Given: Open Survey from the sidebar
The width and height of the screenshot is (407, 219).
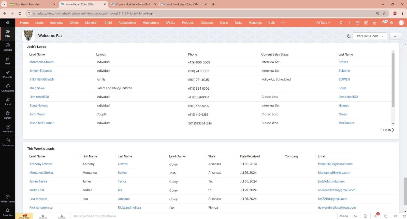Looking at the screenshot, I should 8,115.
